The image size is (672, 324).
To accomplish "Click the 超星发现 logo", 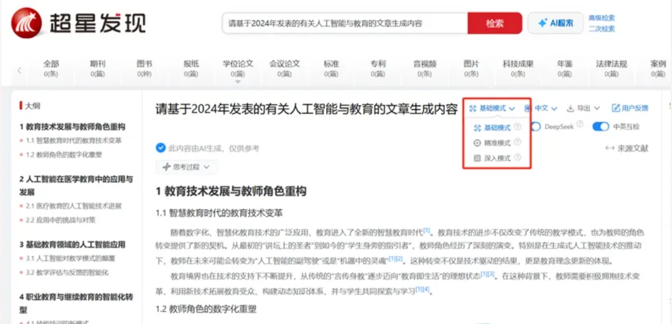I will click(x=78, y=22).
